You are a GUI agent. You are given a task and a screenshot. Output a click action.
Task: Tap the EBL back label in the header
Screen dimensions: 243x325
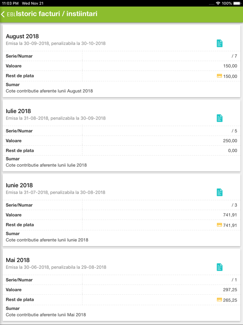[11, 15]
